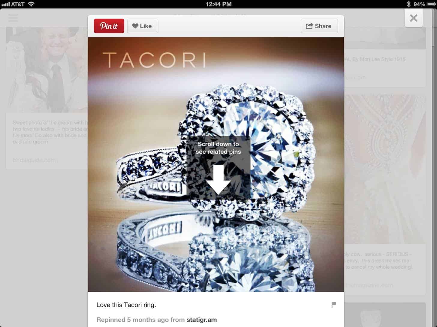Tap the 12:44 PM clock
Viewport: 437px width, 327px height.
click(218, 4)
